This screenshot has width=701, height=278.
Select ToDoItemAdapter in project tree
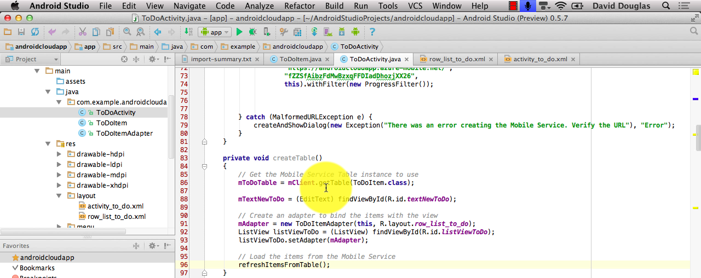124,134
